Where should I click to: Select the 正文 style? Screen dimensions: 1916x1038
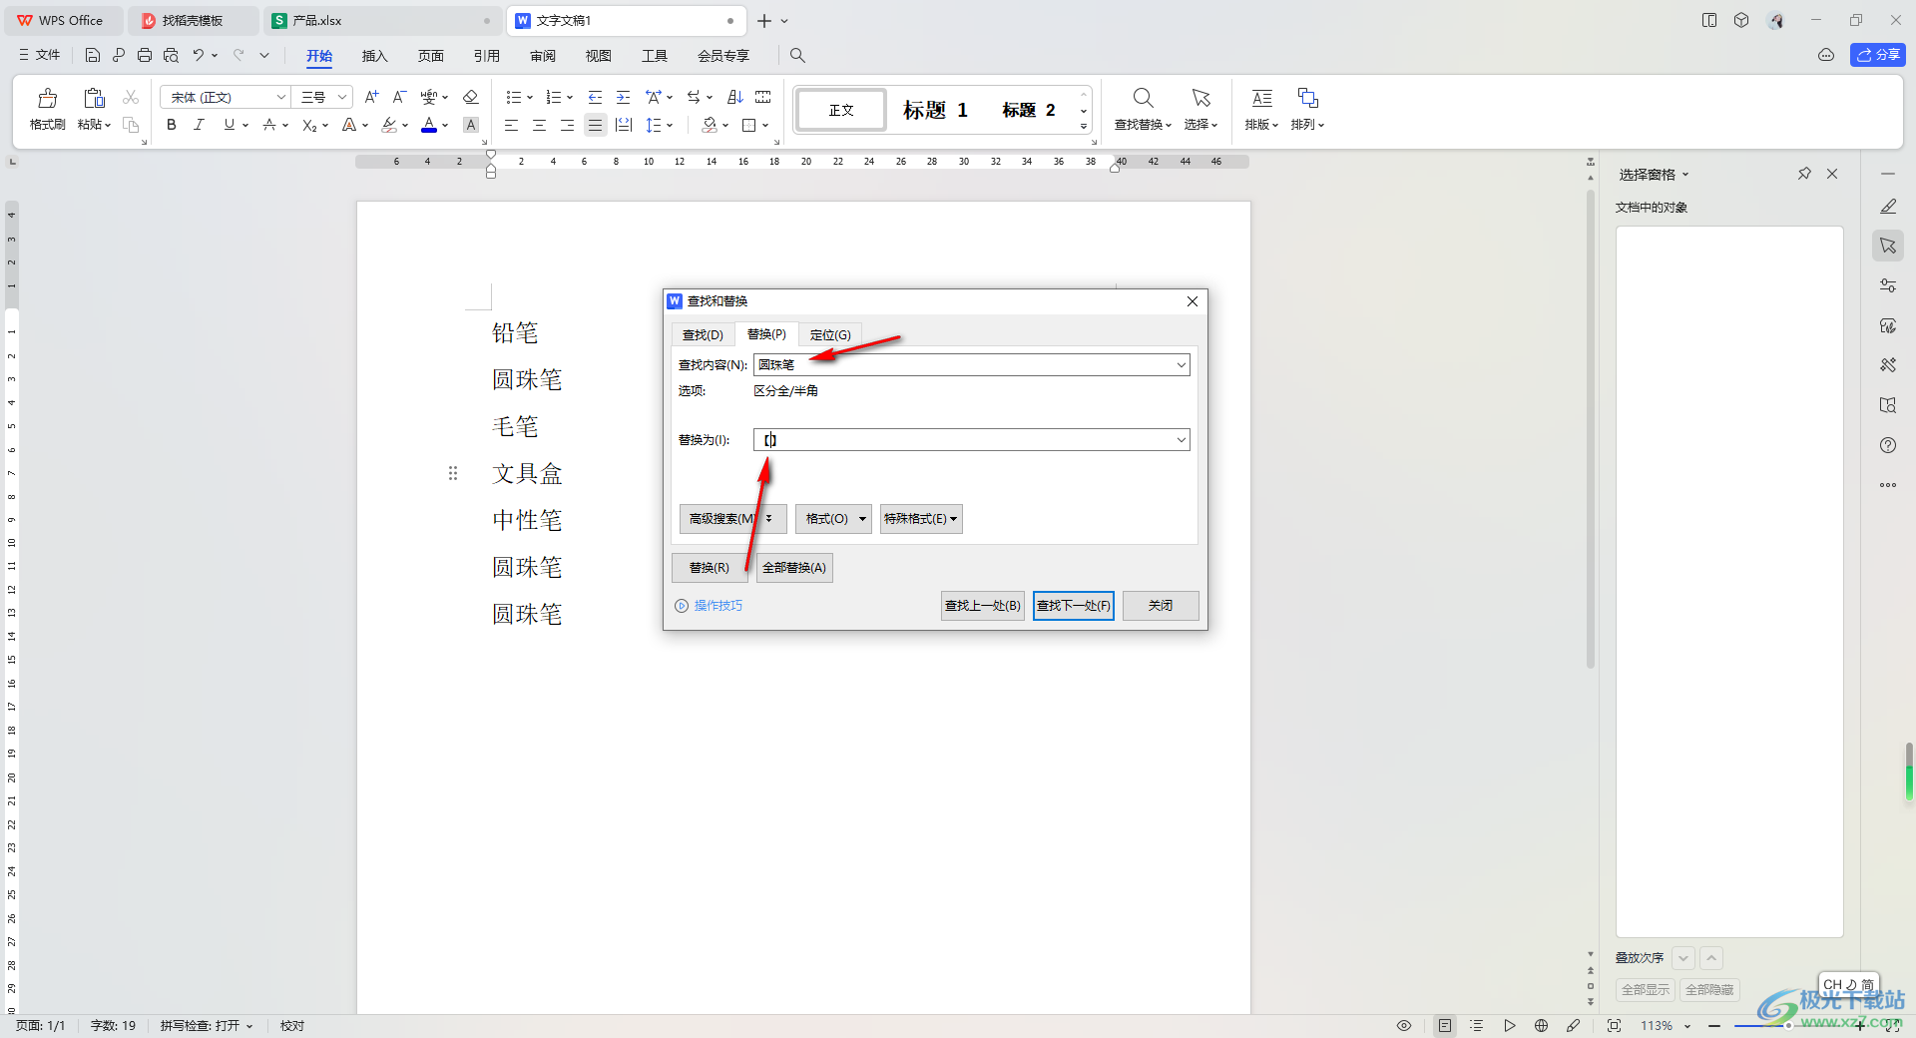[x=840, y=110]
